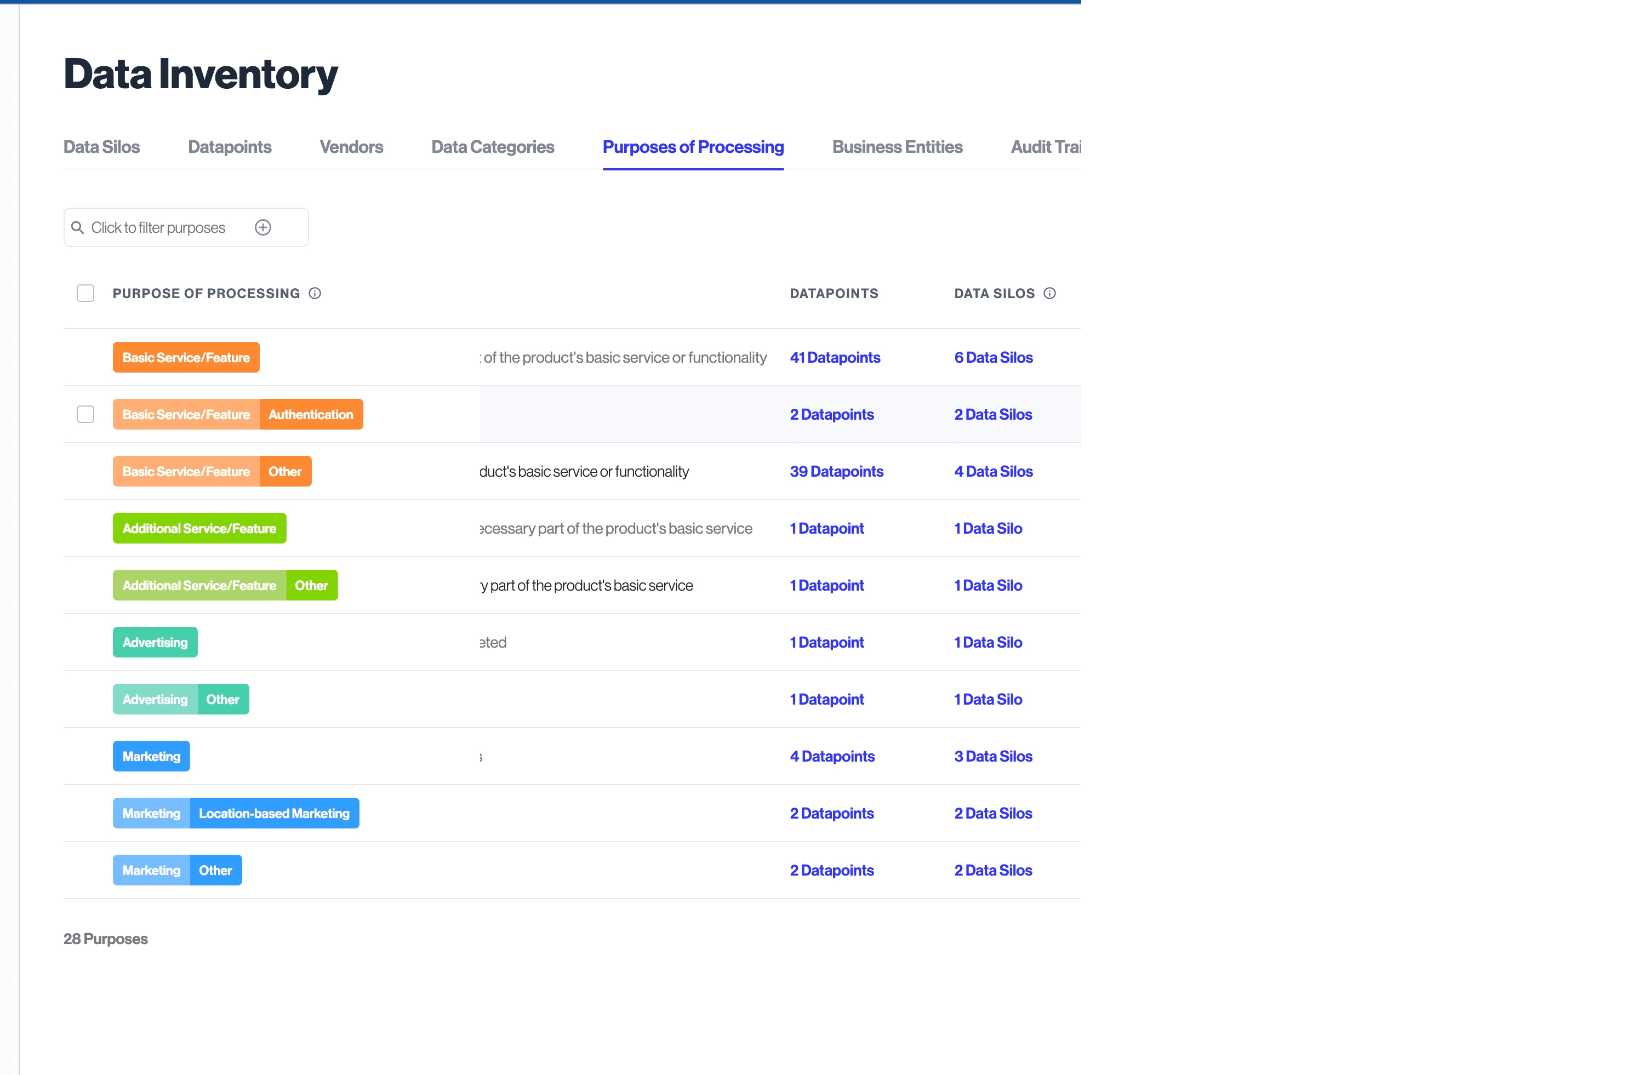
Task: Click the orange Authentication purpose tag
Action: [x=310, y=414]
